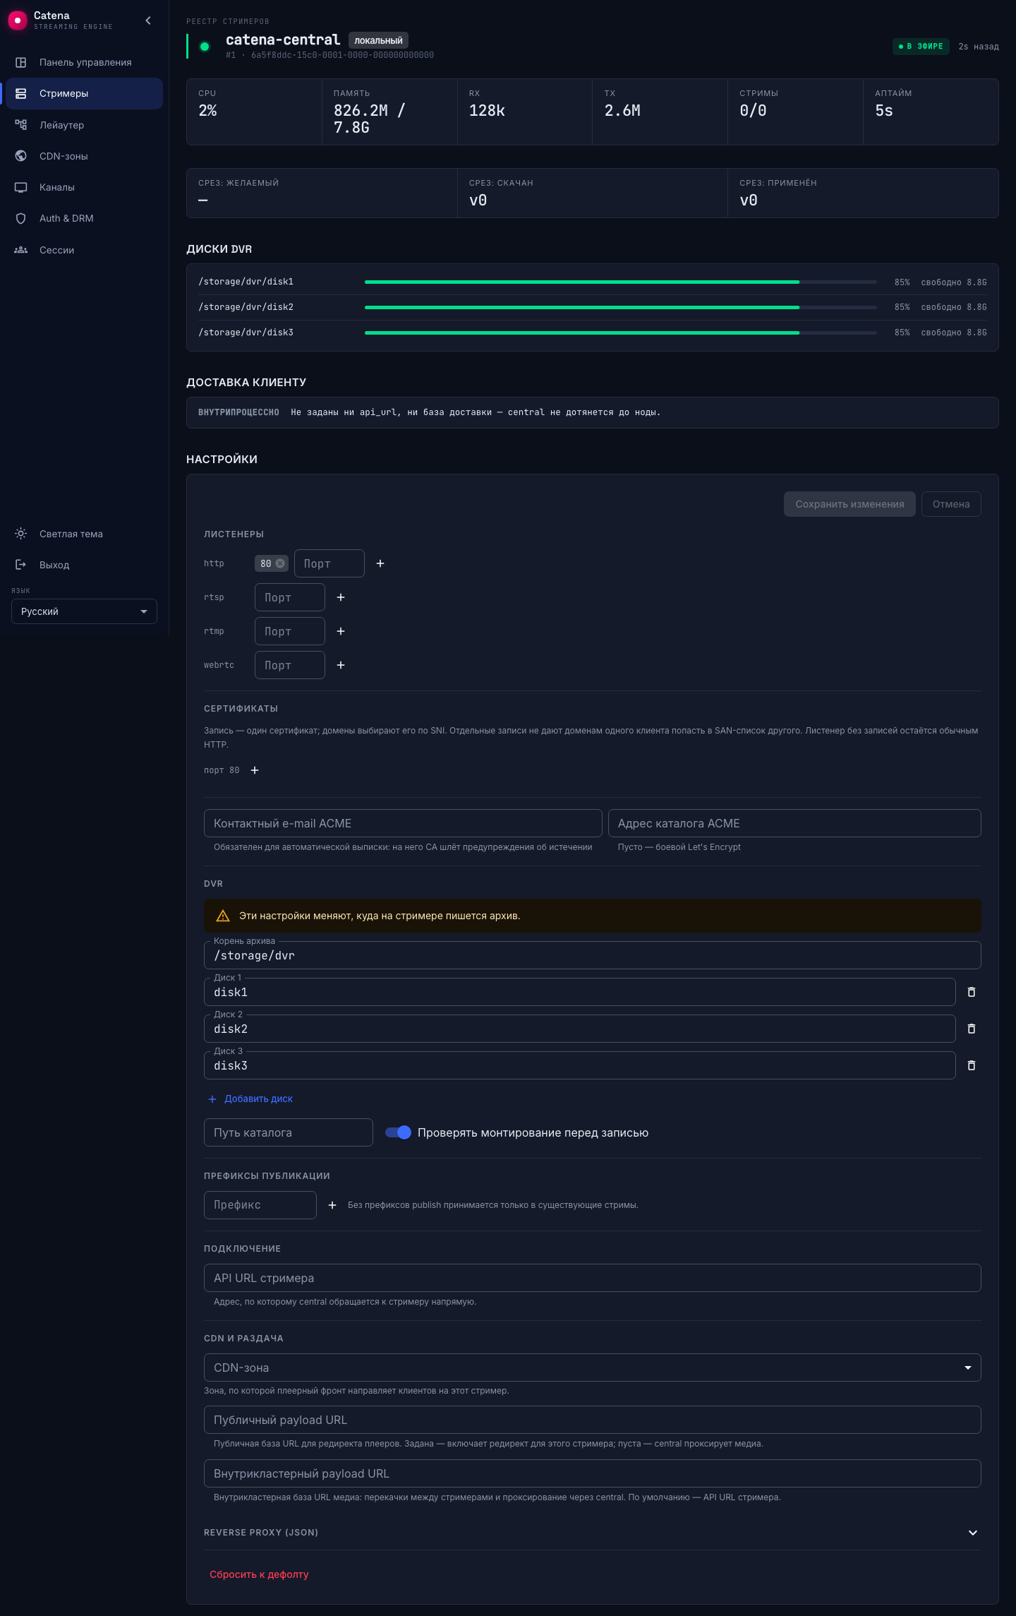This screenshot has width=1016, height=1616.
Task: Click the DVR warning triangle icon
Action: click(x=223, y=916)
